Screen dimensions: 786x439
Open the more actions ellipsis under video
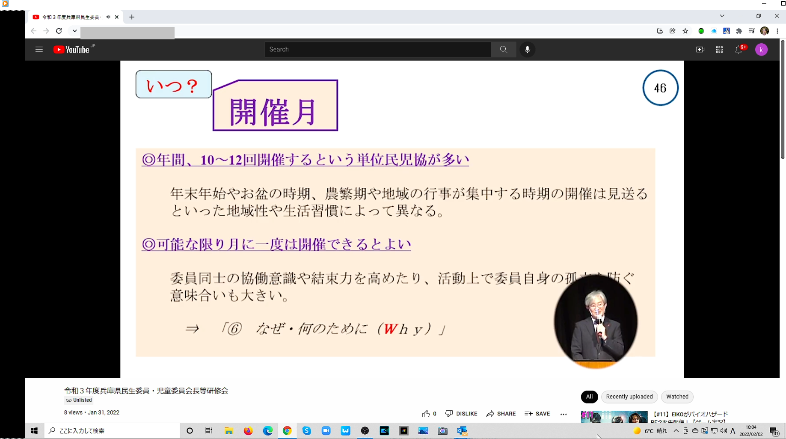[564, 414]
